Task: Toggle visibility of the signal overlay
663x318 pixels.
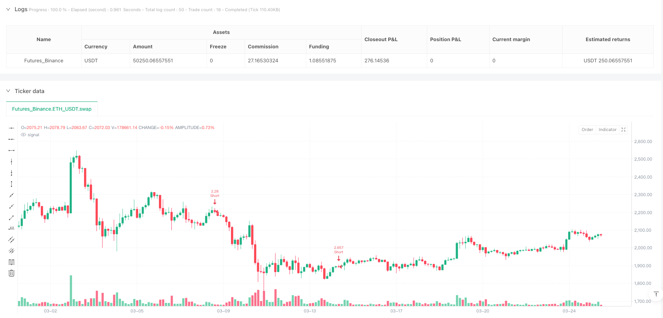Action: [x=24, y=135]
